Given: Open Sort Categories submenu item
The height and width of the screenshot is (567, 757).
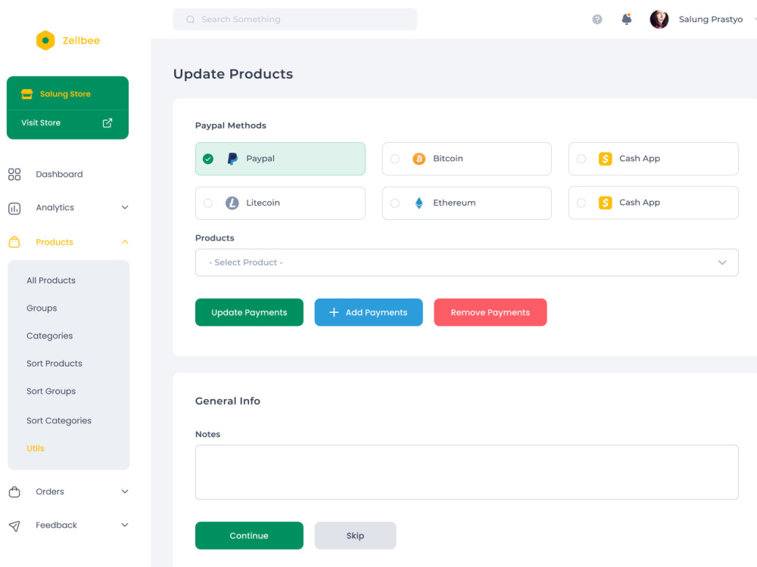Looking at the screenshot, I should tap(59, 420).
